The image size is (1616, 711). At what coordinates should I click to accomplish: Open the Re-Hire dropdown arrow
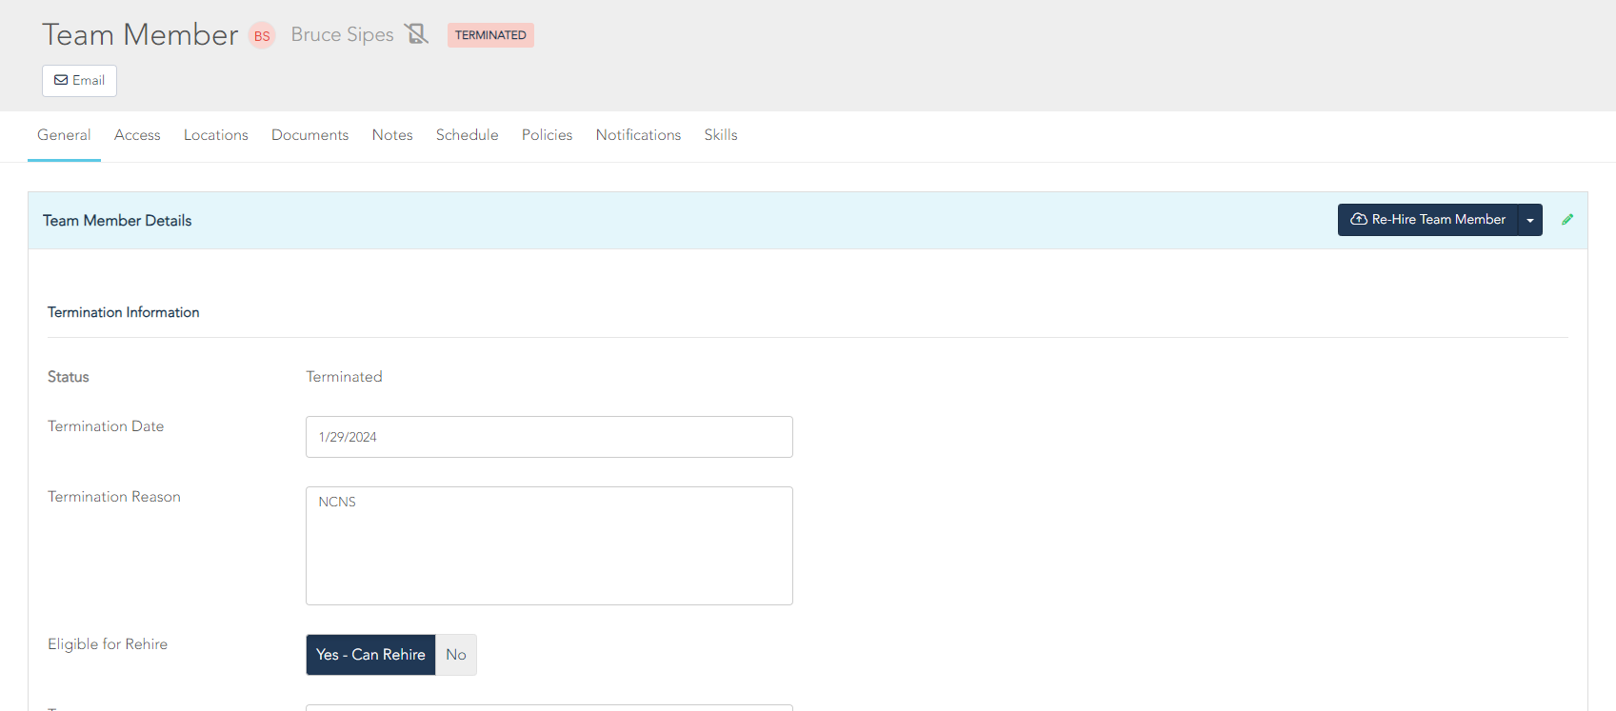[x=1530, y=220]
